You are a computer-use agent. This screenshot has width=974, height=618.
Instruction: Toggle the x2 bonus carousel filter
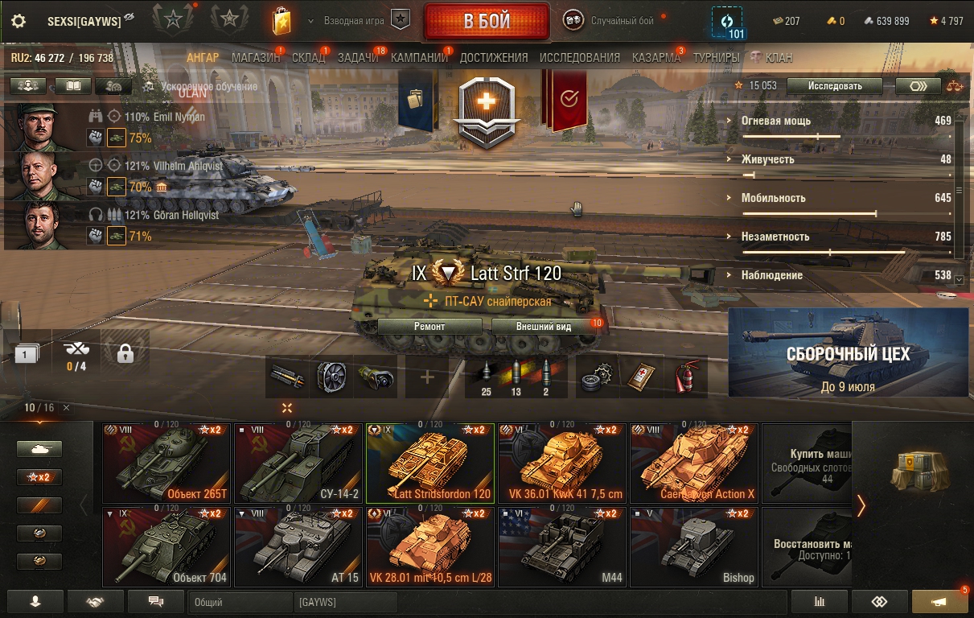click(39, 477)
